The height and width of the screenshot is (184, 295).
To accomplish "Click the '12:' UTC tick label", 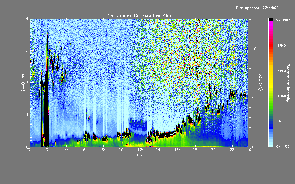I will click(x=140, y=150).
